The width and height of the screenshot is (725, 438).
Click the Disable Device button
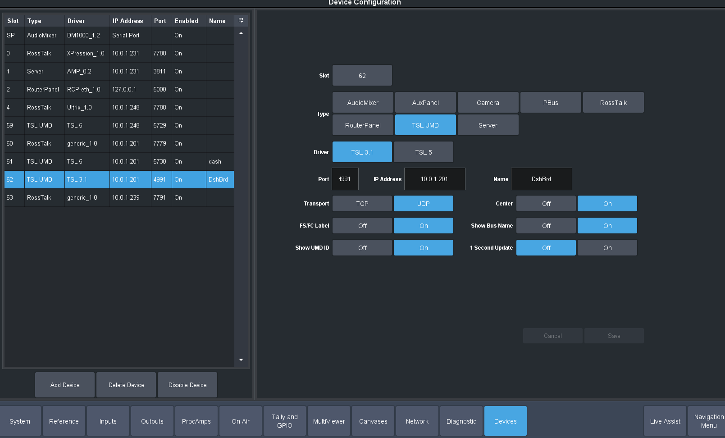pyautogui.click(x=187, y=385)
